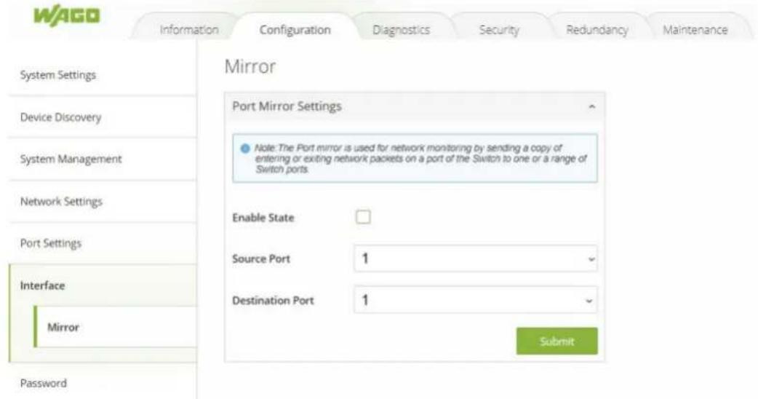This screenshot has width=758, height=399.
Task: Click the WAGO logo
Action: click(x=67, y=15)
